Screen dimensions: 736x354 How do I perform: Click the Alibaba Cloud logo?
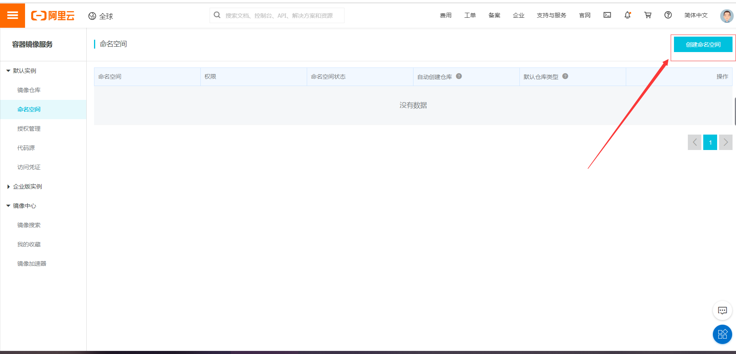(53, 15)
